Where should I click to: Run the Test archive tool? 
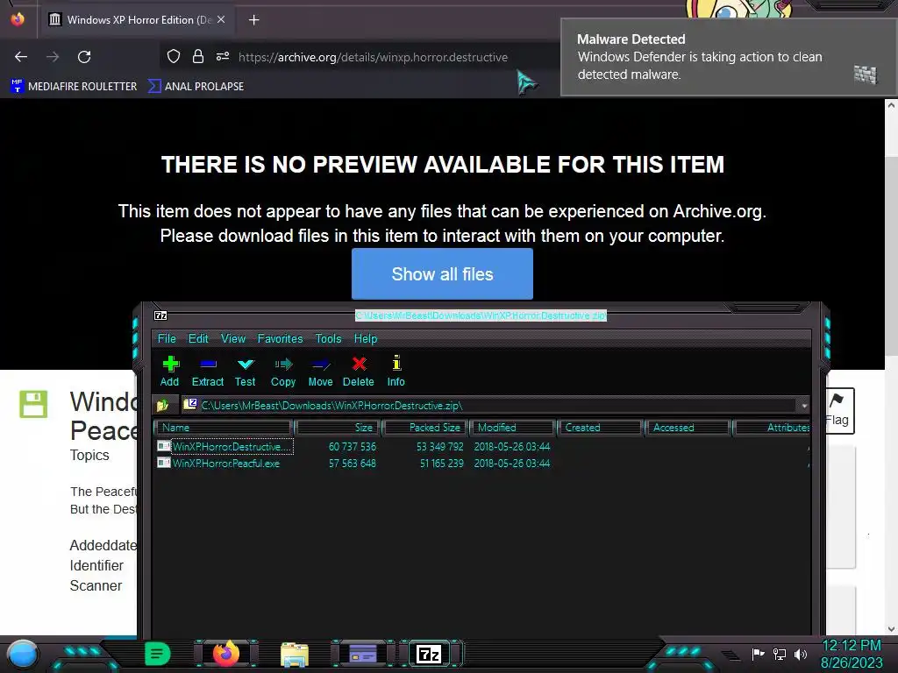coord(246,371)
